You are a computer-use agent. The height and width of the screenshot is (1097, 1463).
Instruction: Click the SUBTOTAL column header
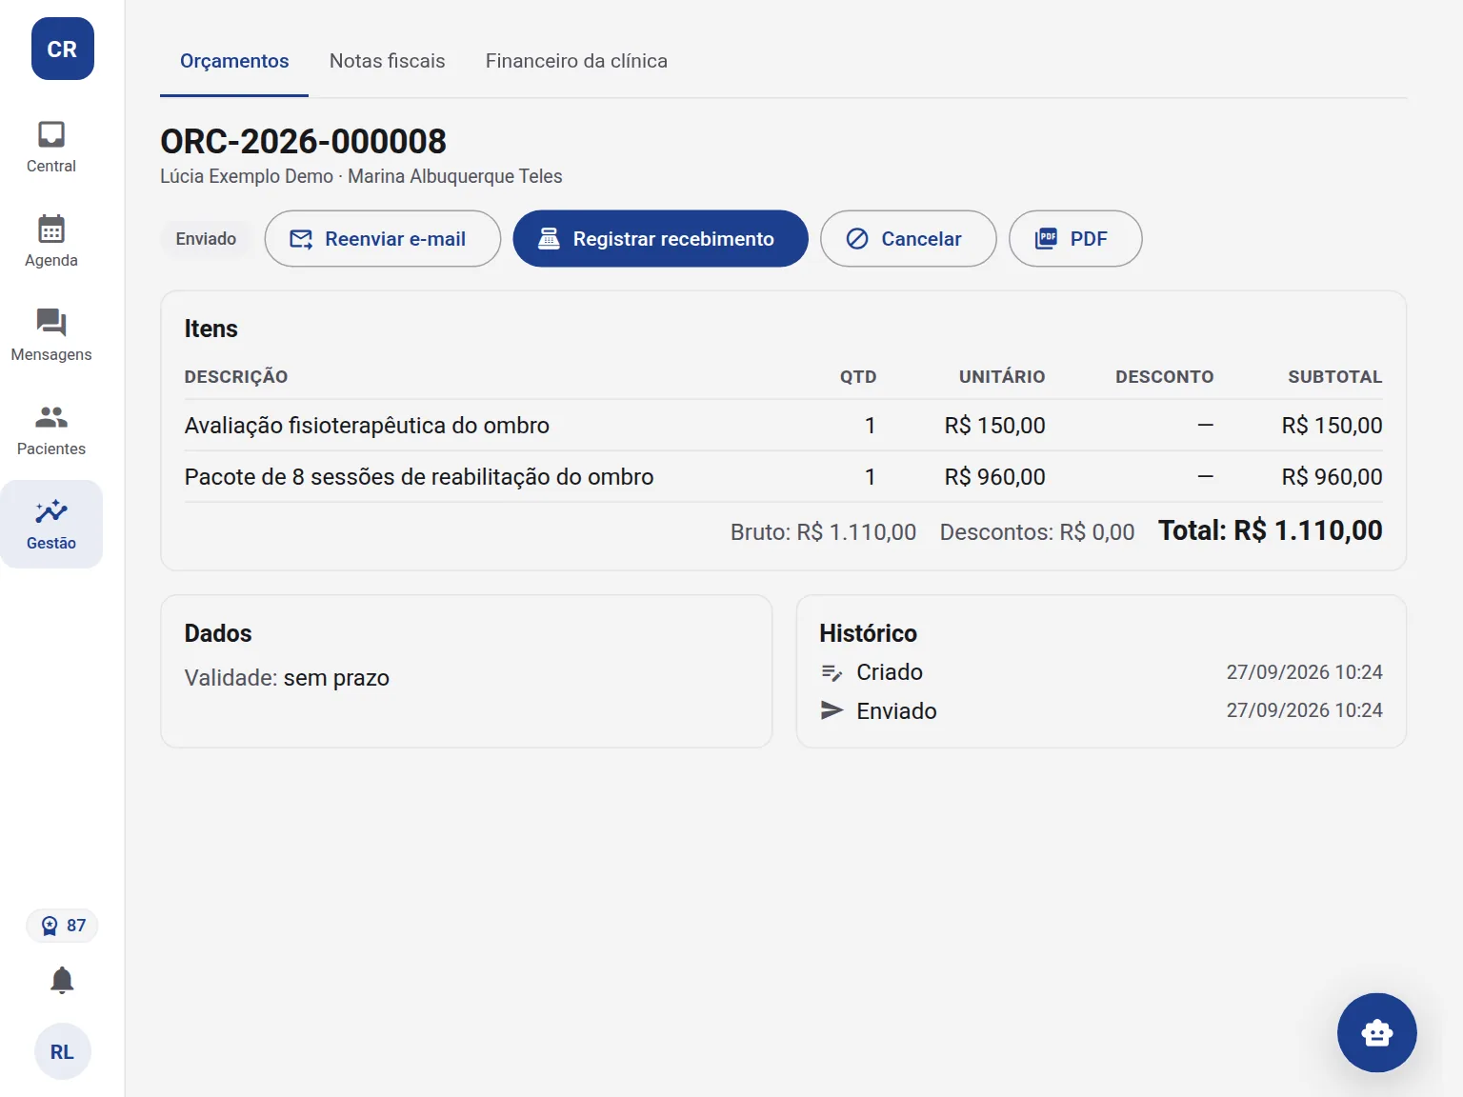[x=1335, y=377]
